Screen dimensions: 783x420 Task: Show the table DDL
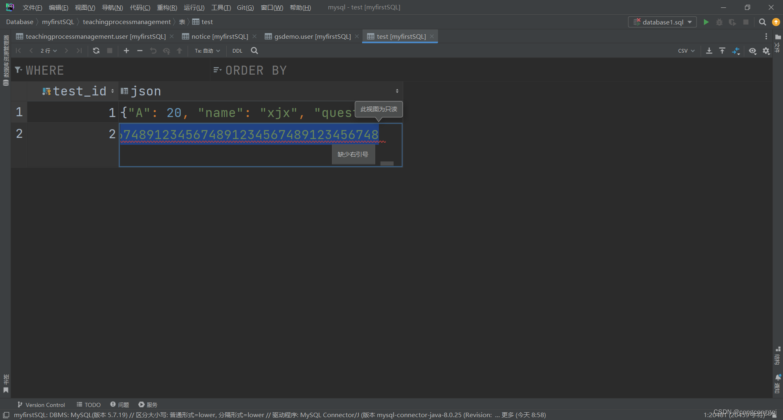point(237,51)
